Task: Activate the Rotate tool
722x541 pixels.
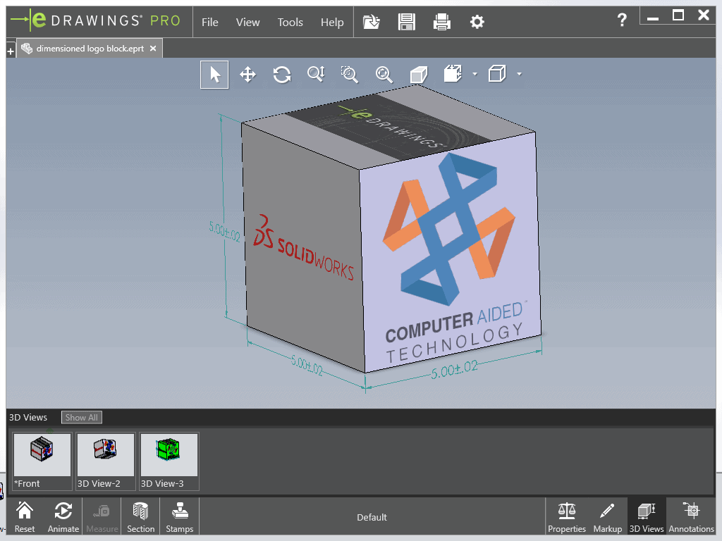Action: (282, 75)
